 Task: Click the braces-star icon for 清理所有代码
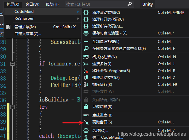(86, 26)
